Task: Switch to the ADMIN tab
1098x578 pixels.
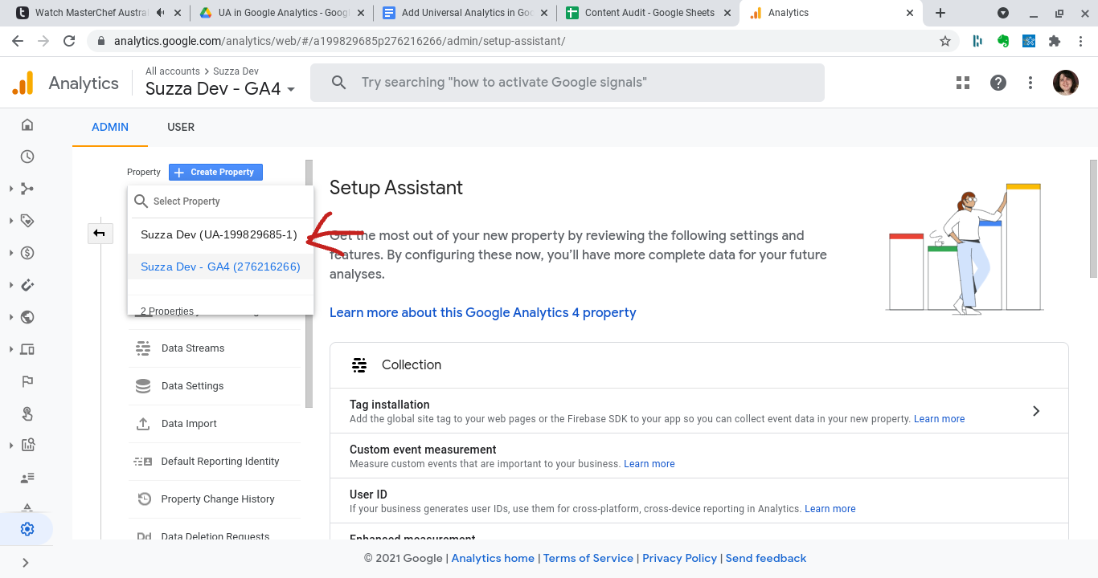Action: (x=110, y=127)
